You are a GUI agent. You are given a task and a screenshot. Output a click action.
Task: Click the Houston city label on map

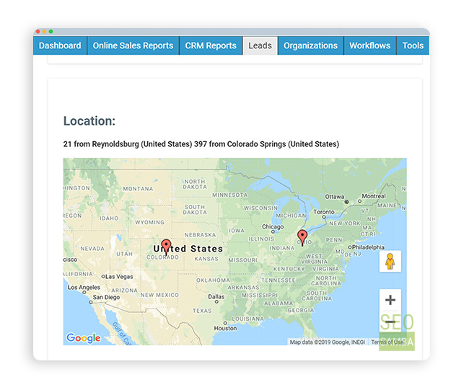tap(225, 328)
